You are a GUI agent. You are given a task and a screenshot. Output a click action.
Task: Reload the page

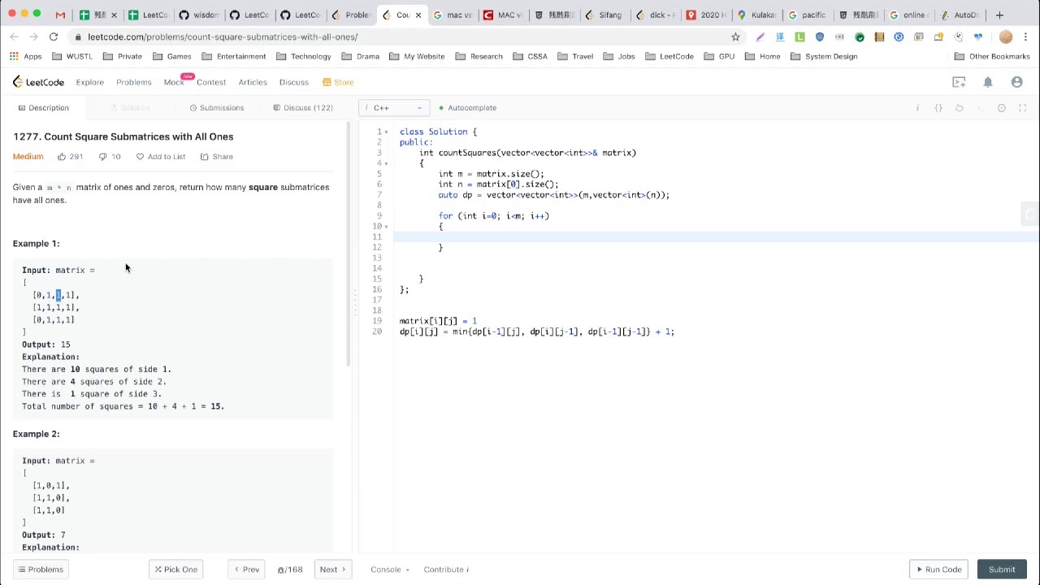tap(54, 37)
